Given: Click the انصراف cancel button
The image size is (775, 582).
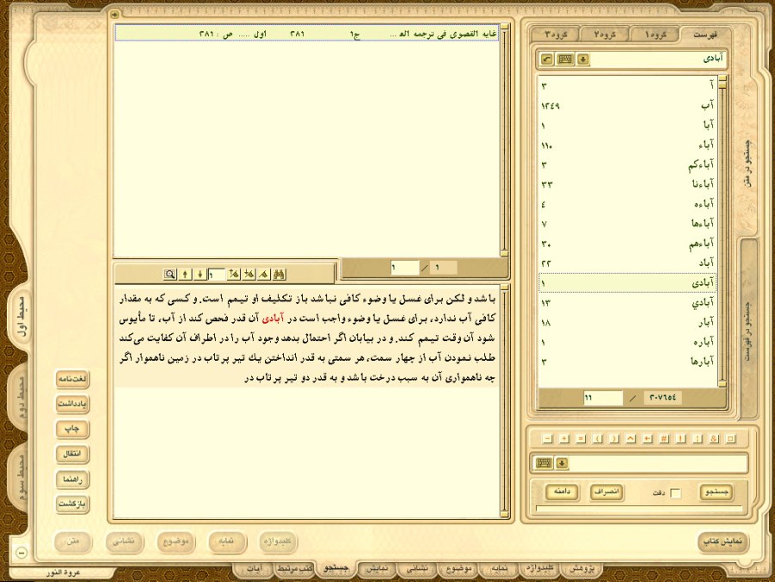Looking at the screenshot, I should point(608,492).
